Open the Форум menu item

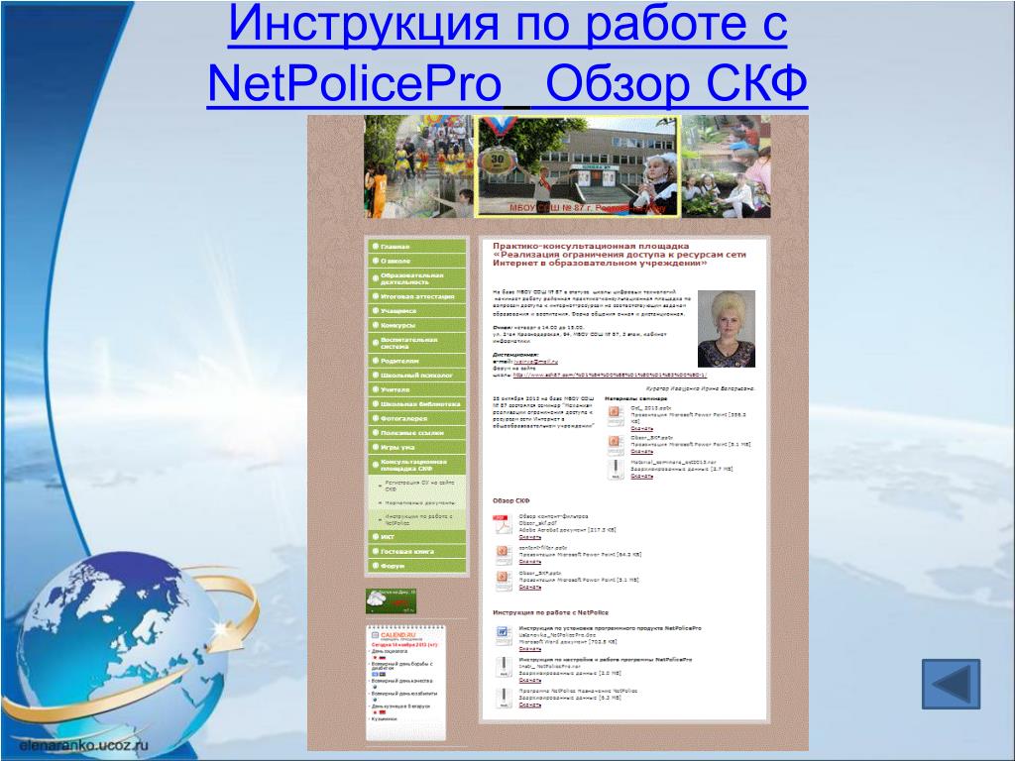pos(417,566)
